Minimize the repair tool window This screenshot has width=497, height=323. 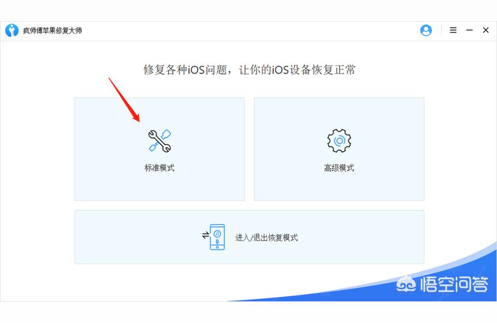pyautogui.click(x=470, y=30)
